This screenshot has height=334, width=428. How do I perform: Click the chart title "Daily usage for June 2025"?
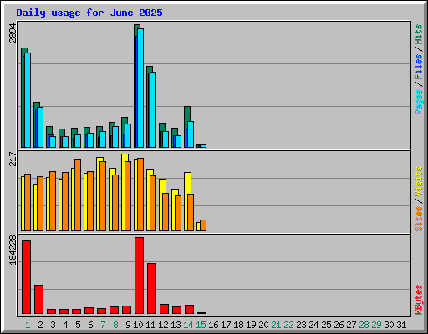pos(89,13)
